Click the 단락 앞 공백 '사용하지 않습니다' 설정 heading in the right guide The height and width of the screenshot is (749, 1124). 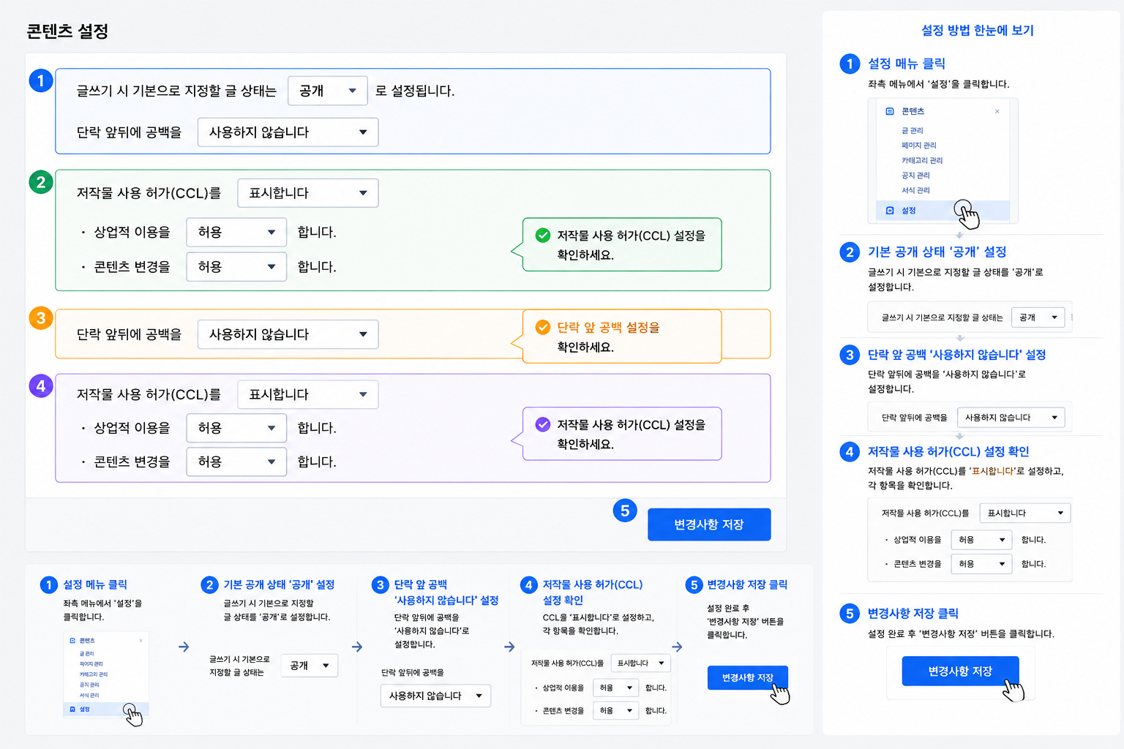[956, 355]
